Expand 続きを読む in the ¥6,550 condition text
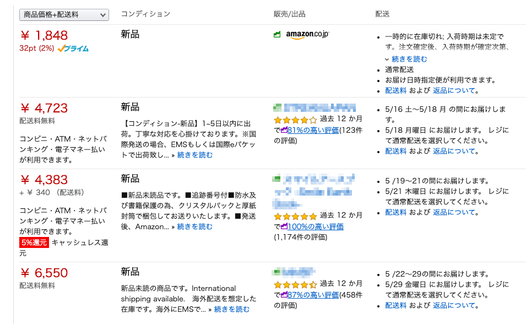 tap(231, 309)
